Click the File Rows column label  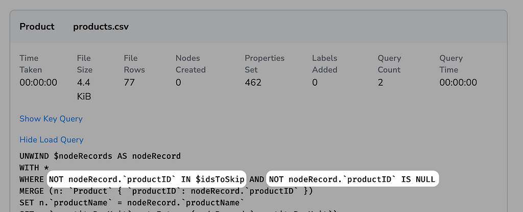pyautogui.click(x=134, y=64)
